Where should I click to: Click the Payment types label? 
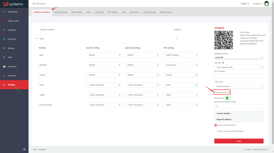pyautogui.click(x=221, y=92)
